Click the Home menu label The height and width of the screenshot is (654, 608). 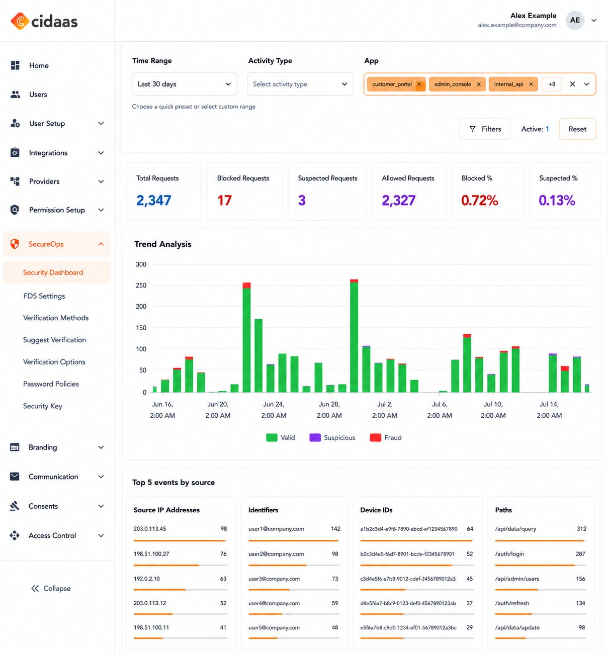click(39, 65)
